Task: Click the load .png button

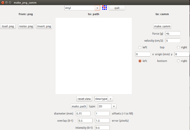Action: pyautogui.click(x=8, y=26)
